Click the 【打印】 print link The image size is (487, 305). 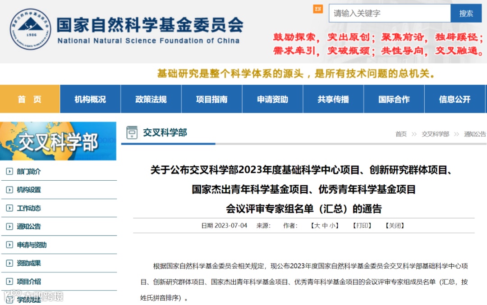pyautogui.click(x=362, y=226)
